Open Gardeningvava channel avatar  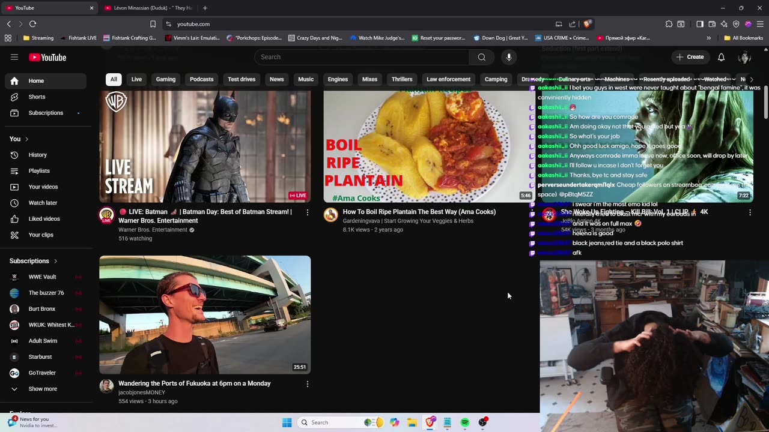(331, 215)
